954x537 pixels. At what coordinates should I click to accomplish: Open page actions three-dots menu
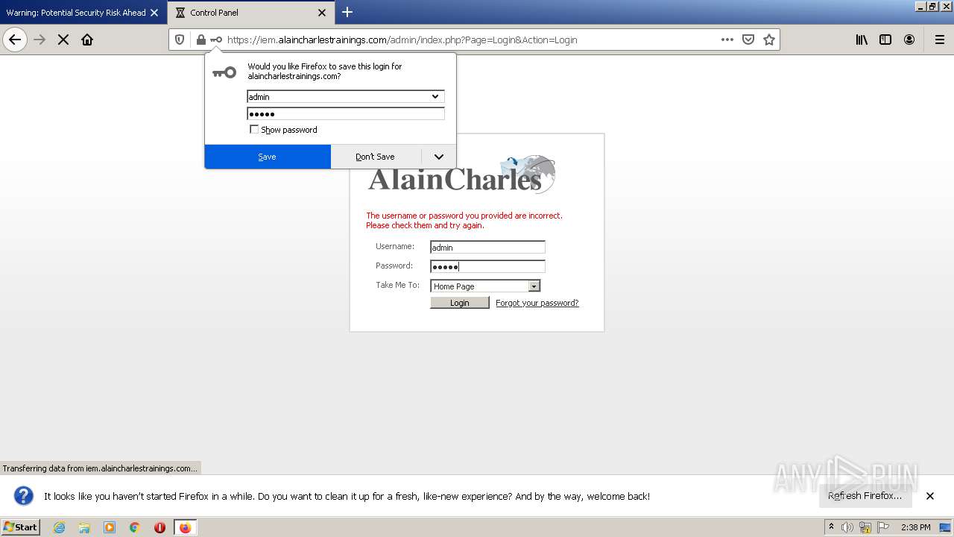[x=727, y=40]
